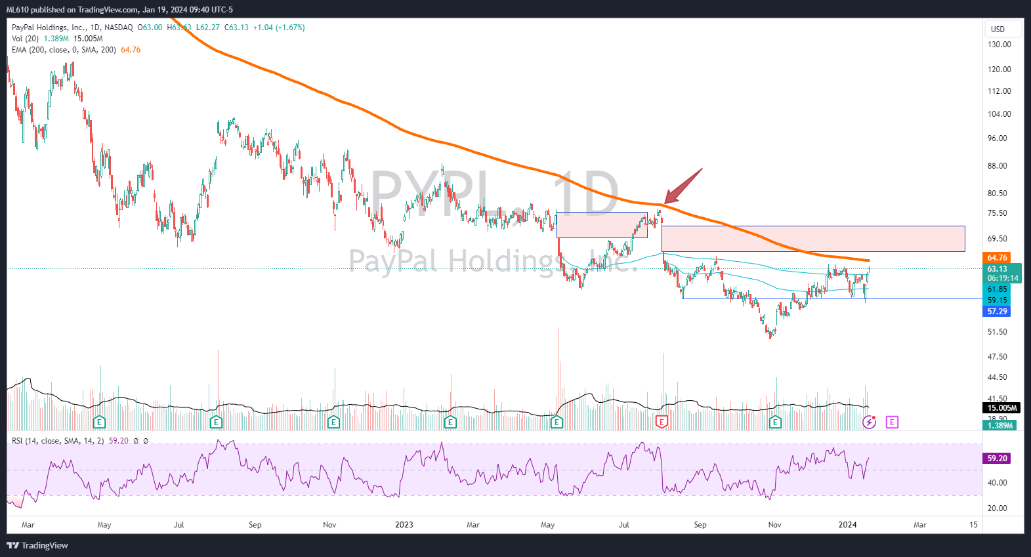Viewport: 1031px width, 557px height.
Task: Click the 88.00 price axis value
Action: pos(998,166)
